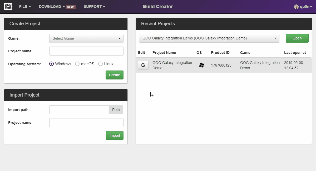This screenshot has height=171, width=316.
Task: Click the Game column header
Action: click(x=245, y=53)
